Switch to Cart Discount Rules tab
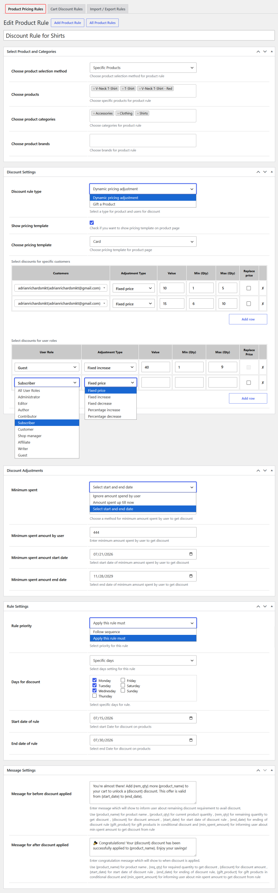 point(66,9)
